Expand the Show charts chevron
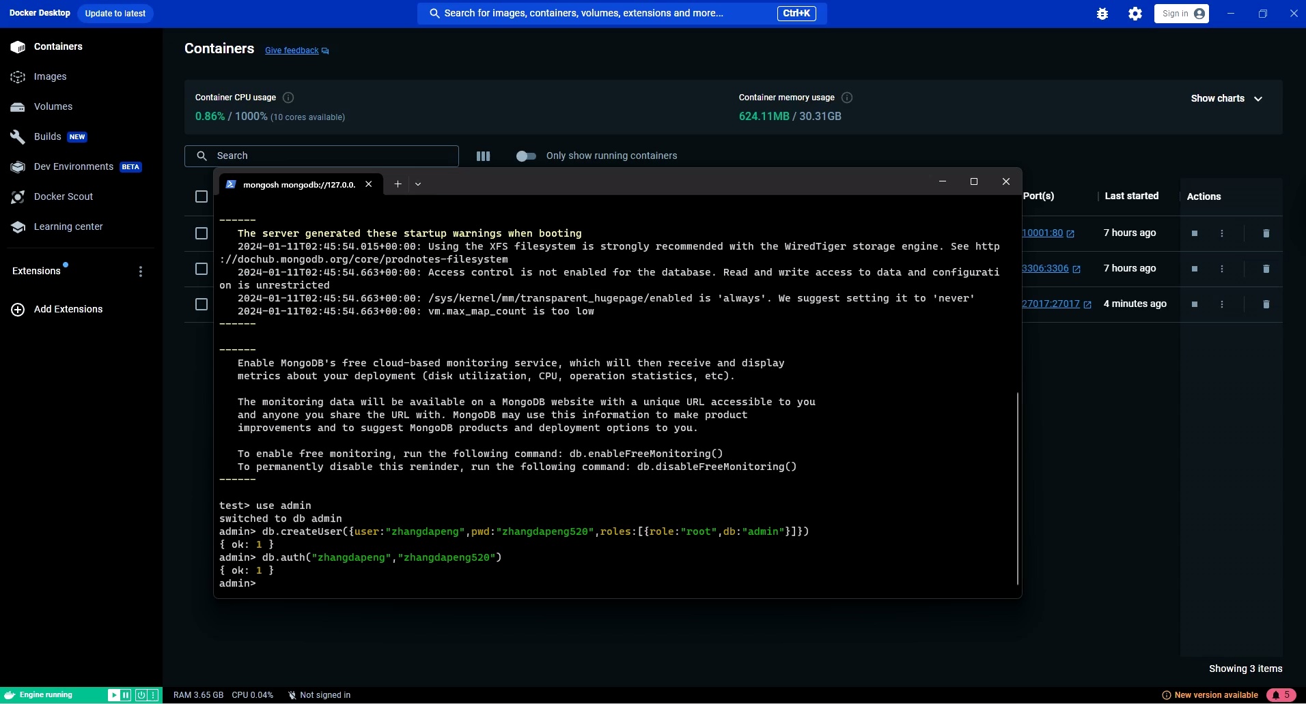The image size is (1306, 704). tap(1258, 99)
